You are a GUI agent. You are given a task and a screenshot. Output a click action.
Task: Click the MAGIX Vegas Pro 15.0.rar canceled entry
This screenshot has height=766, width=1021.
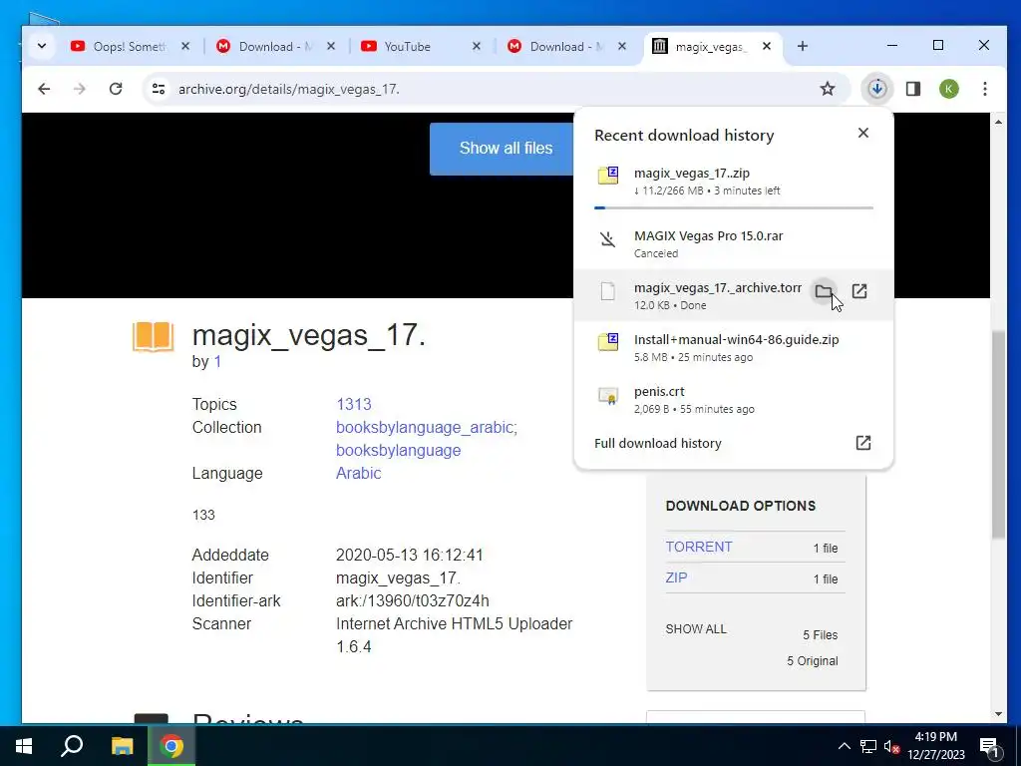click(x=734, y=243)
